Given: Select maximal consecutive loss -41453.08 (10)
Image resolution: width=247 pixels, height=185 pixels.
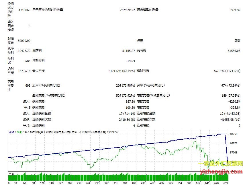Looking at the screenshot, I should coord(230,120).
